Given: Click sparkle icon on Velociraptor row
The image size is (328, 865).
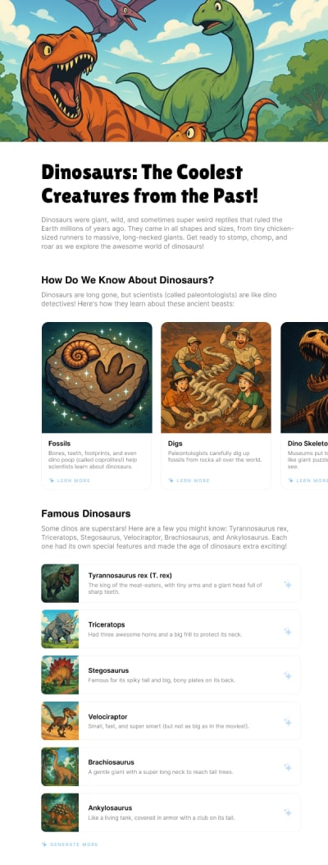Looking at the screenshot, I should pyautogui.click(x=287, y=721).
